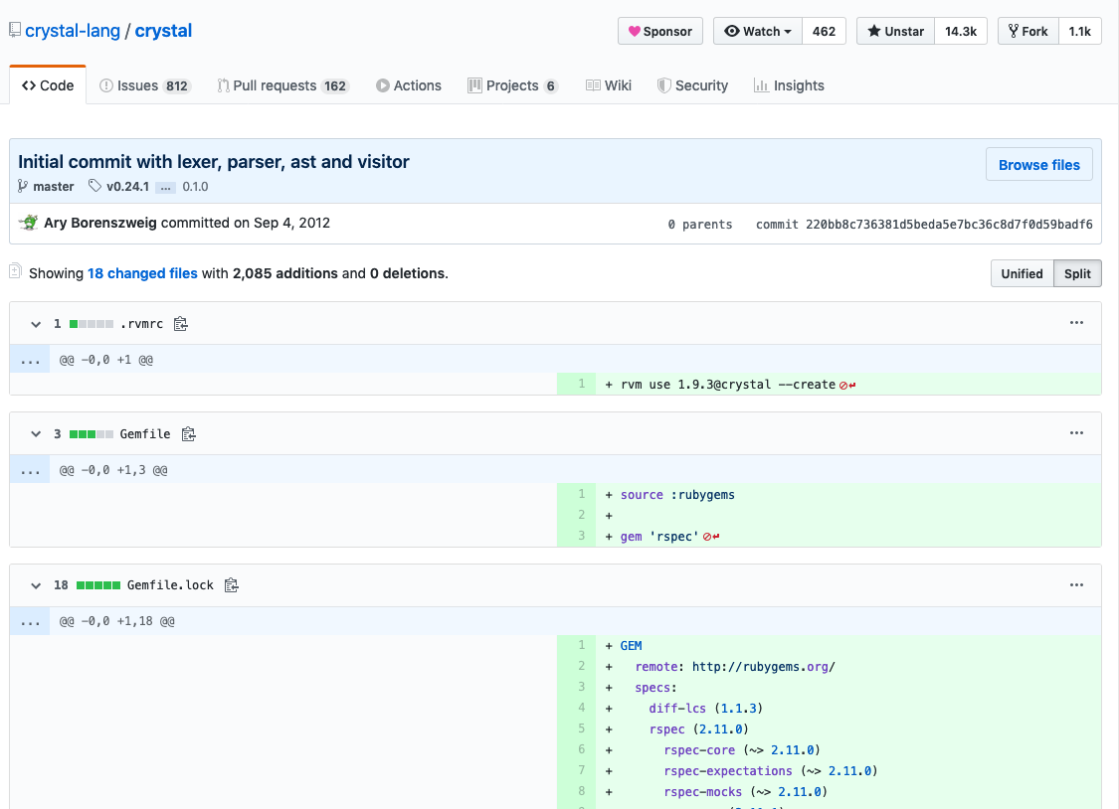Open the 18 changed files list
This screenshot has width=1119, height=809.
[142, 273]
